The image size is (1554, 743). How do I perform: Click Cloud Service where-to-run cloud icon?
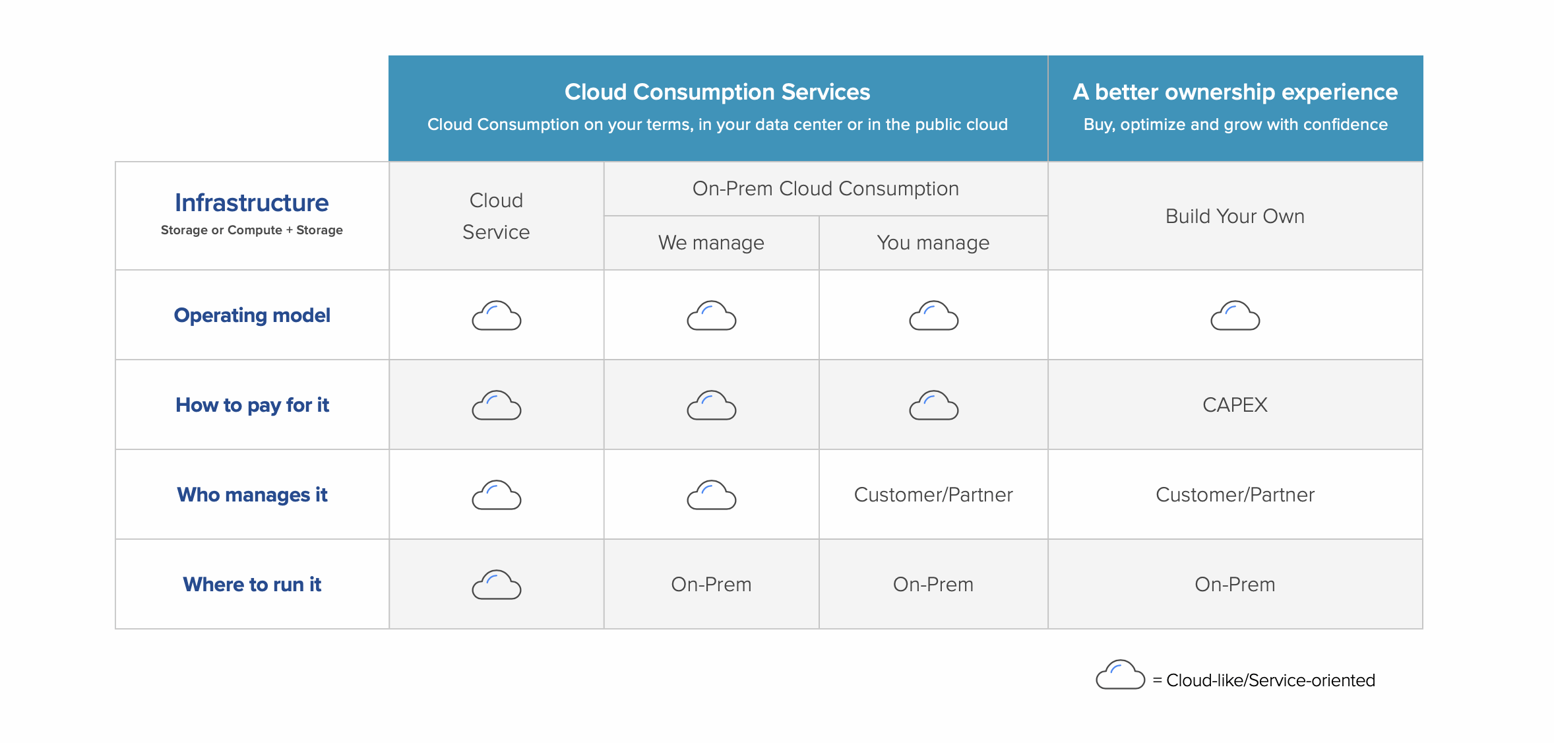pos(497,585)
